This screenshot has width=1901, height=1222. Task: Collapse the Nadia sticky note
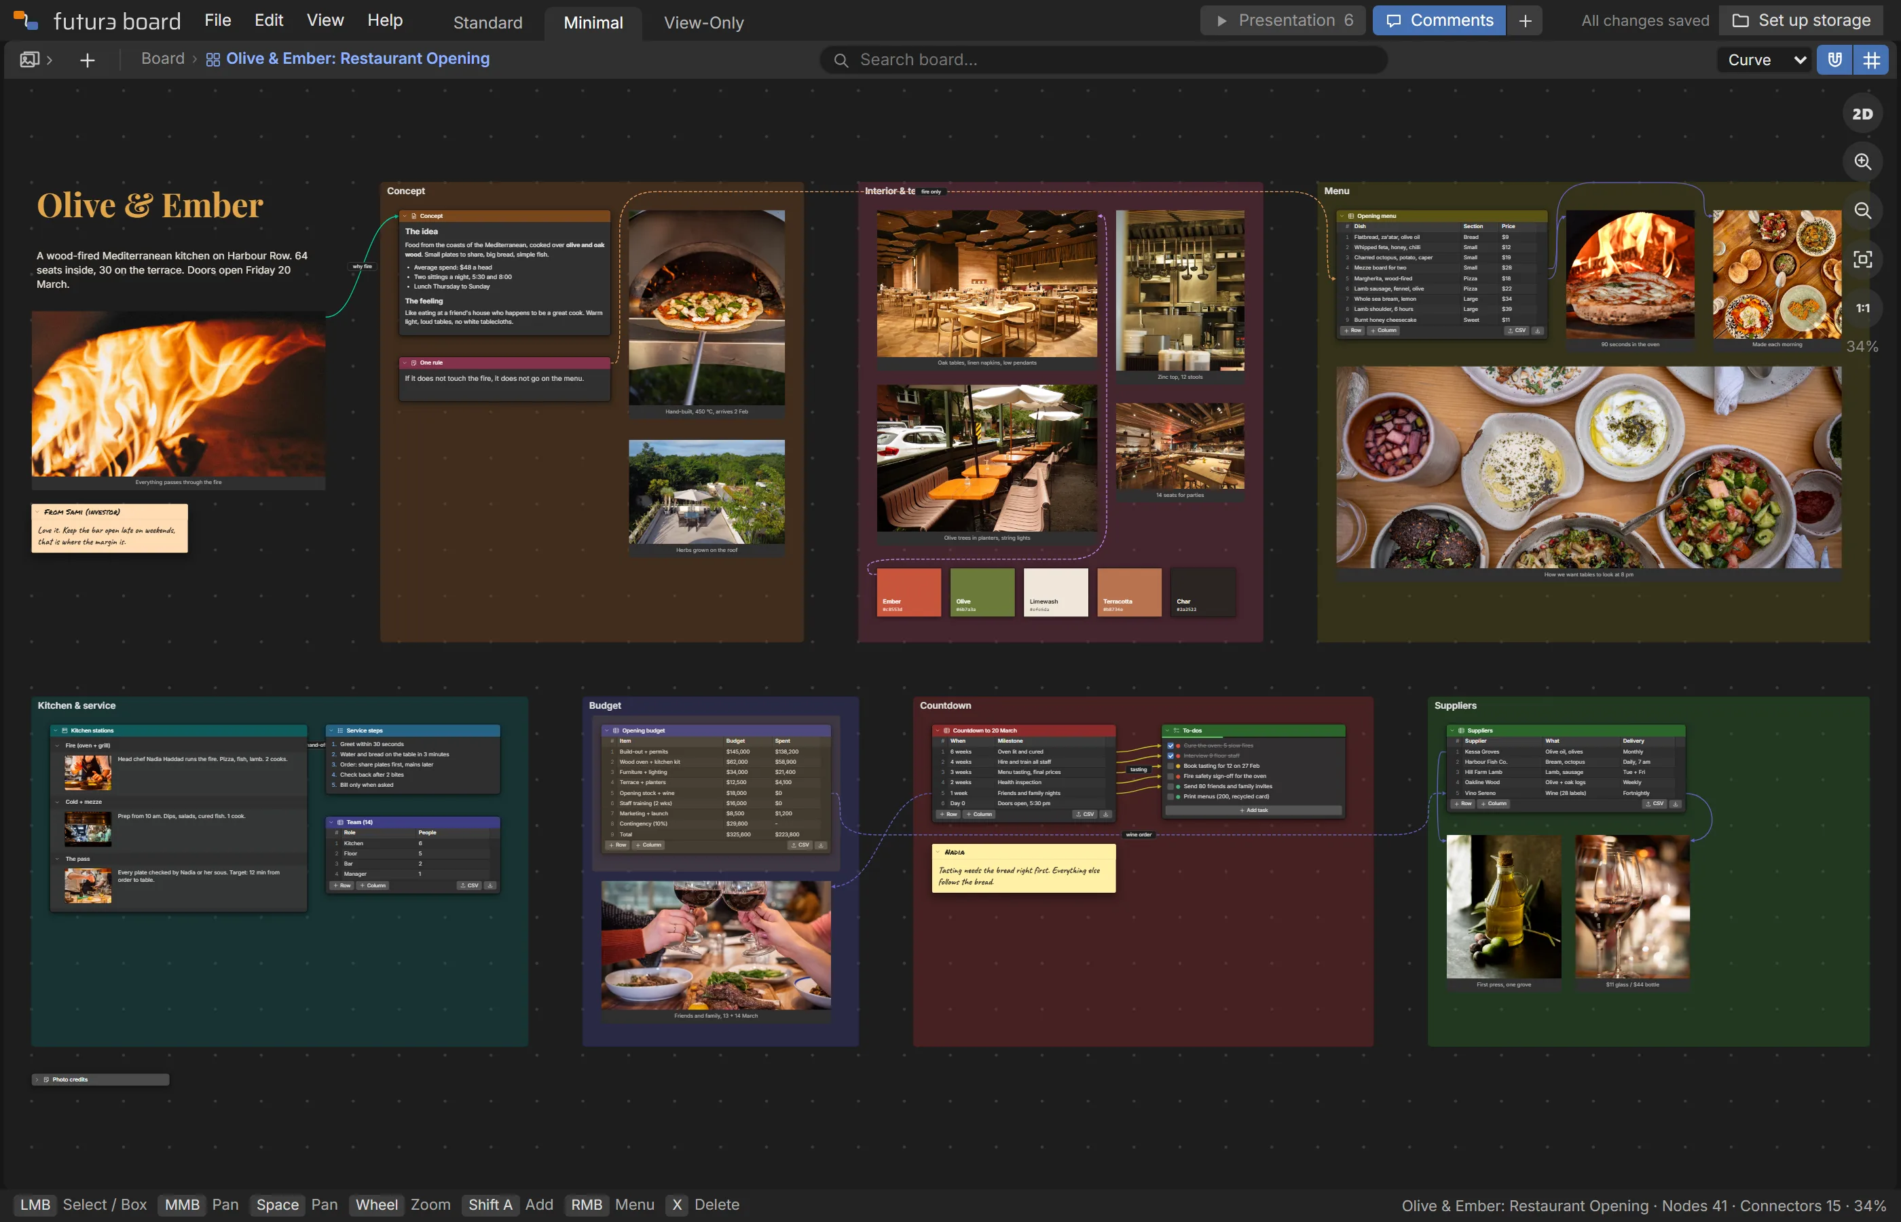938,852
